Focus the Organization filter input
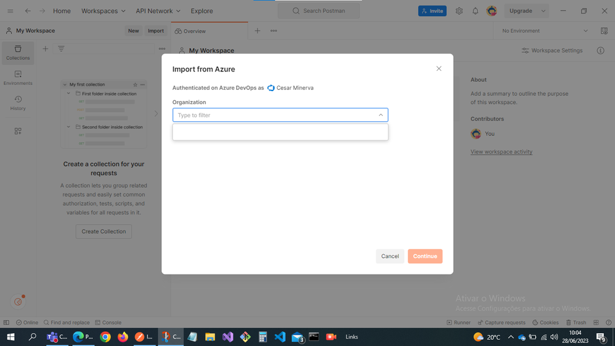Image resolution: width=615 pixels, height=346 pixels. coord(280,115)
